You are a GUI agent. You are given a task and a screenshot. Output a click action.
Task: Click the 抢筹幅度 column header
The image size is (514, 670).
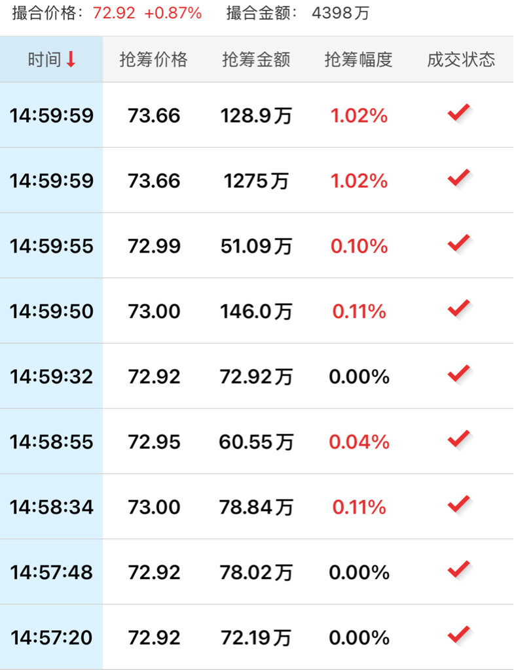click(x=359, y=60)
